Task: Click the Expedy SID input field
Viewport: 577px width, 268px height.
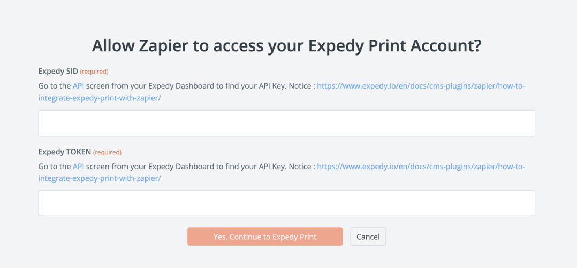Action: [286, 123]
